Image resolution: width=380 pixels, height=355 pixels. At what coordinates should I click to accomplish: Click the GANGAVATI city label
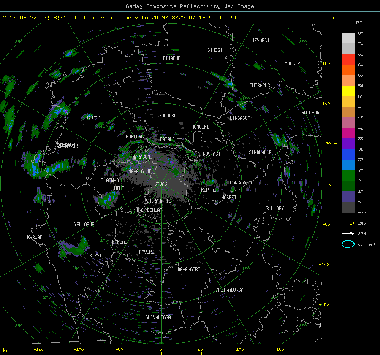coord(241,183)
